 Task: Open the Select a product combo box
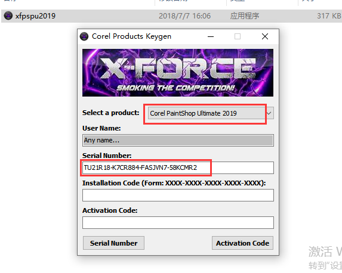point(211,113)
